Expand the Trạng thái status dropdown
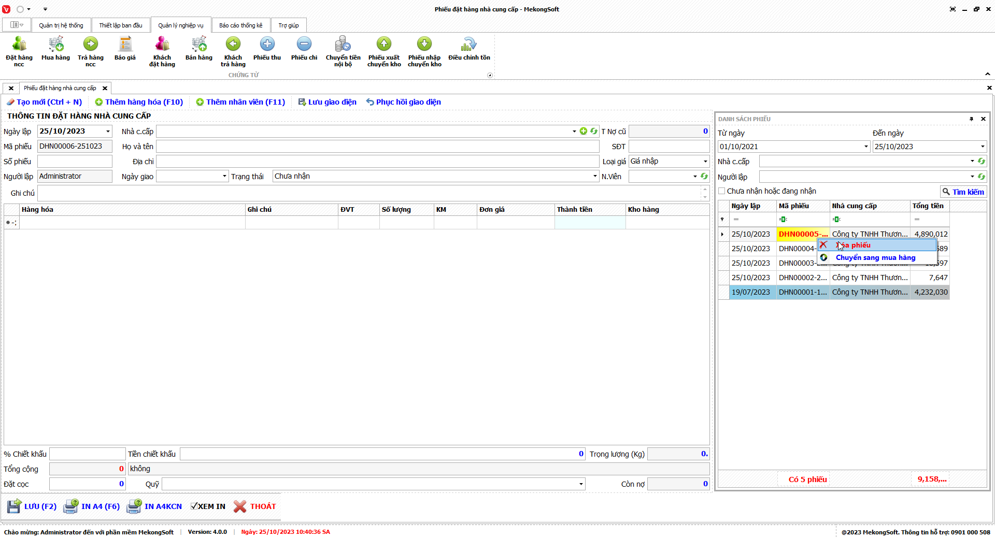 tap(594, 177)
